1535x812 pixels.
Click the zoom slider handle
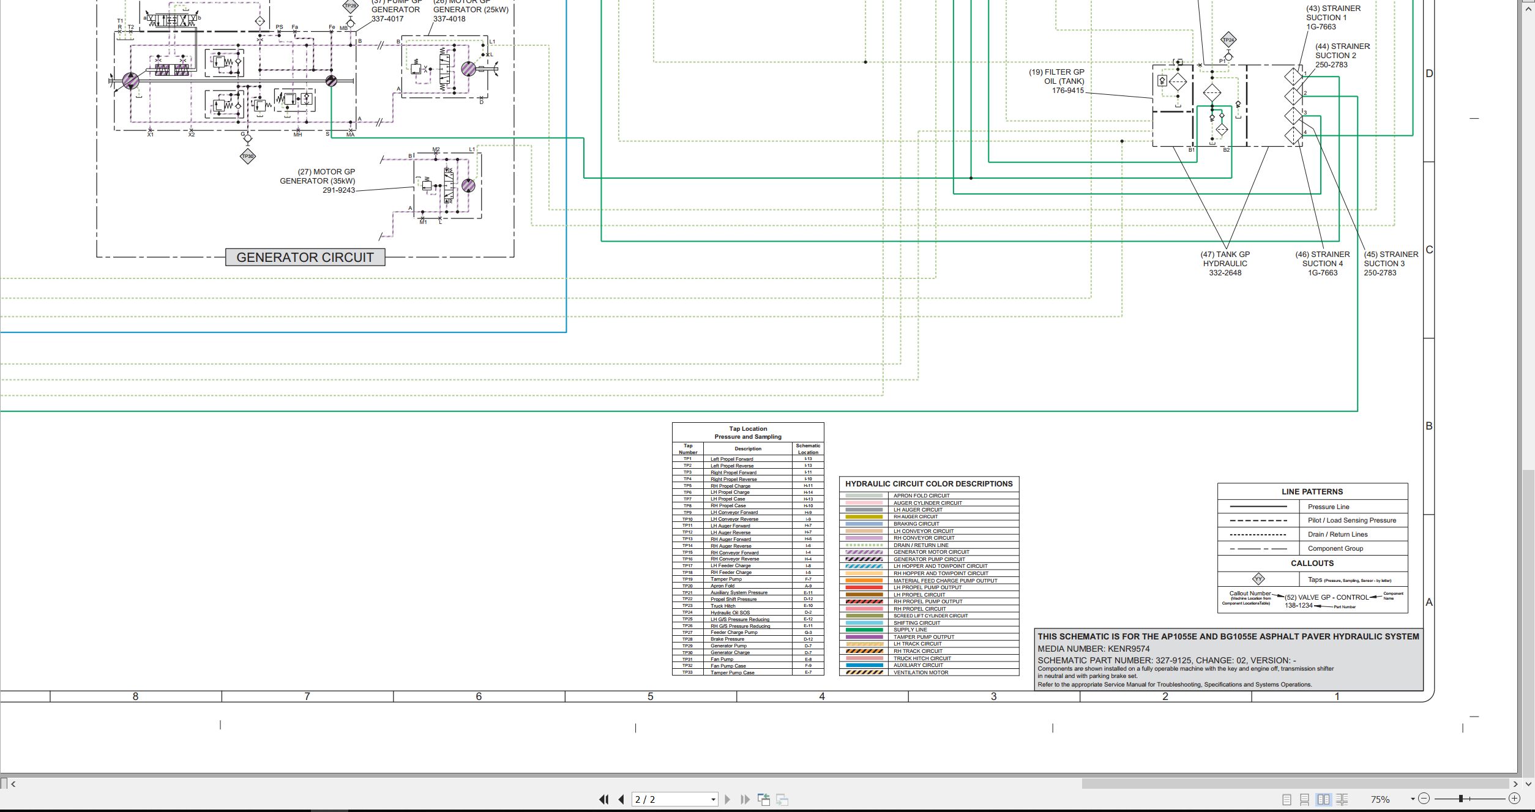(x=1460, y=799)
